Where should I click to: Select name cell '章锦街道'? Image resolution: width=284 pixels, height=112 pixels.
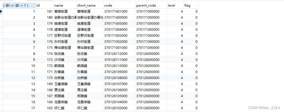point(65,12)
